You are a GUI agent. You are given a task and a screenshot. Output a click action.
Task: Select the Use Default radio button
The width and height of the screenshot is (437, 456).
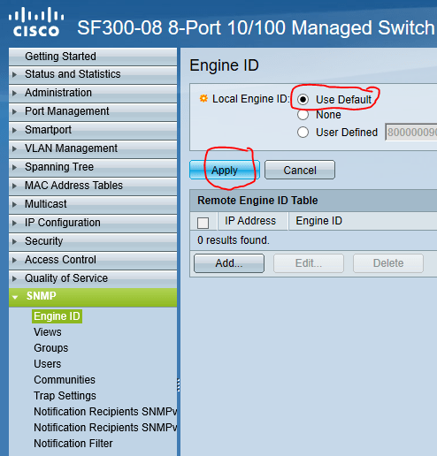pos(303,99)
